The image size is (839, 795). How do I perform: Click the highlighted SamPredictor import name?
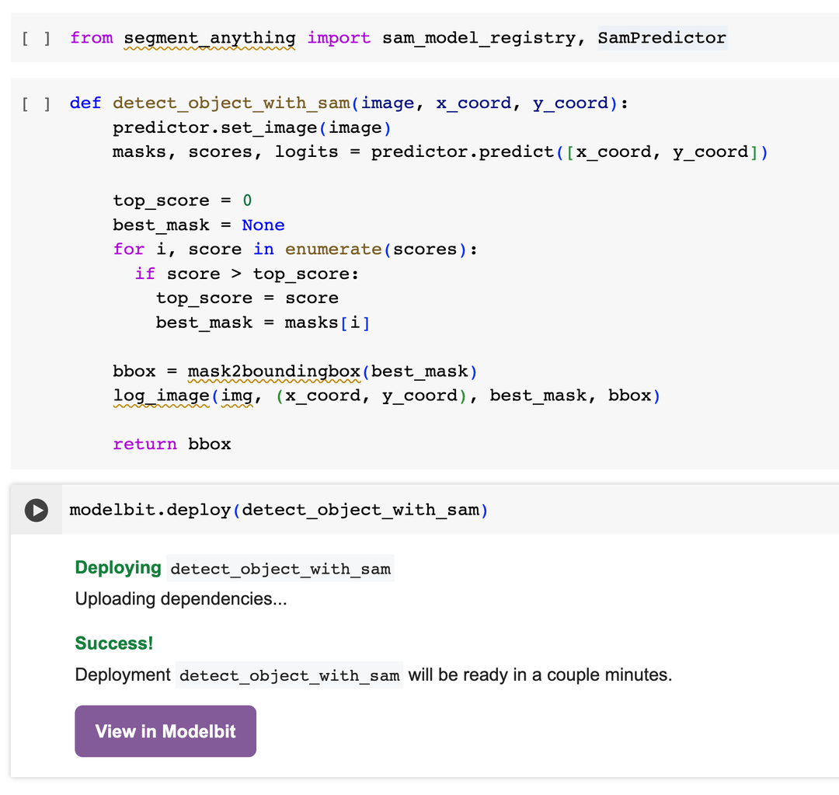(x=661, y=37)
